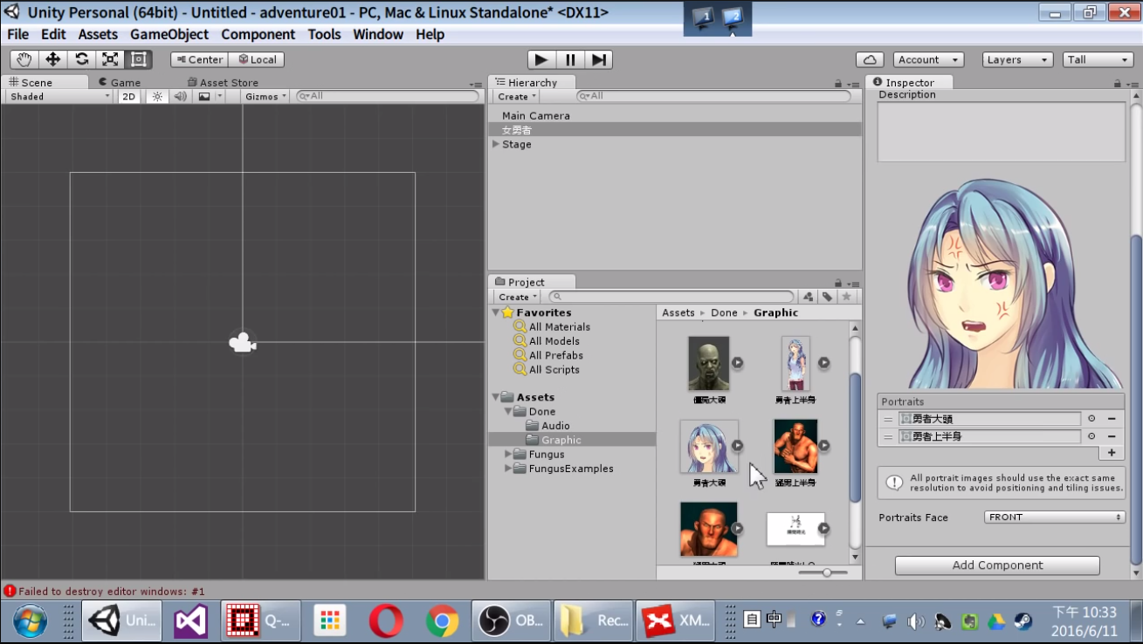
Task: Open the File menu
Action: click(17, 34)
